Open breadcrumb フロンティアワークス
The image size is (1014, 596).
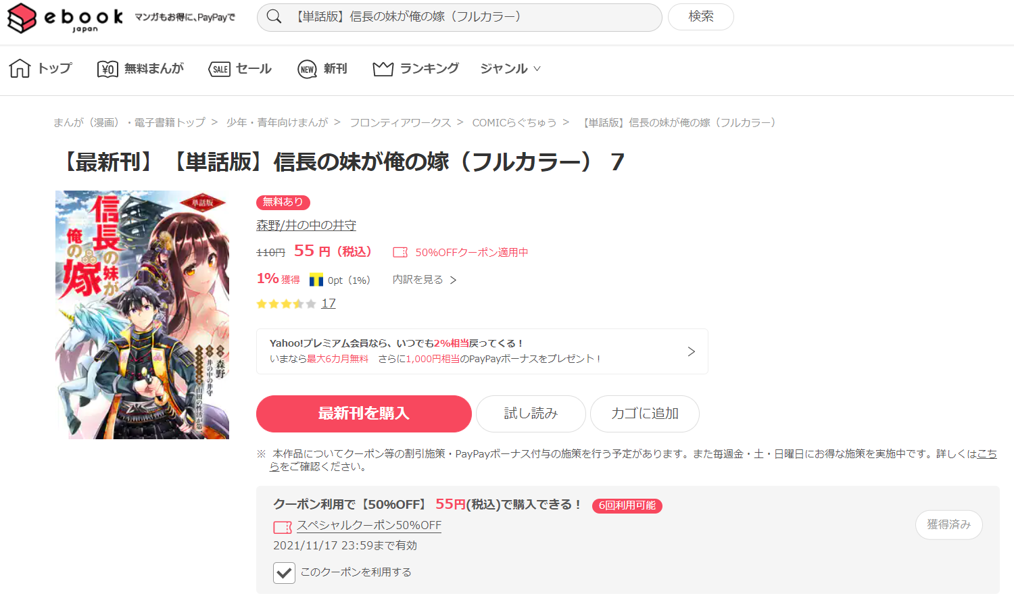[400, 122]
